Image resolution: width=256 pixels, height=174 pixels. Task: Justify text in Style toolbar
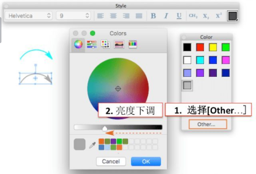[x=139, y=16]
